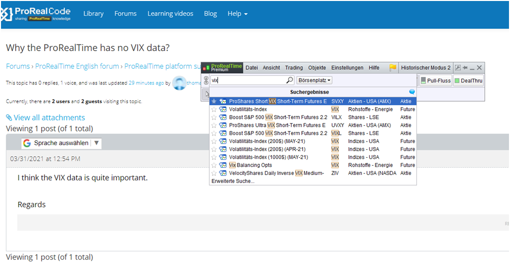Screen dimensions: 510x273
Task: Toggle favorite star for VelocityShares Daily Inverse
Action: tap(214, 173)
